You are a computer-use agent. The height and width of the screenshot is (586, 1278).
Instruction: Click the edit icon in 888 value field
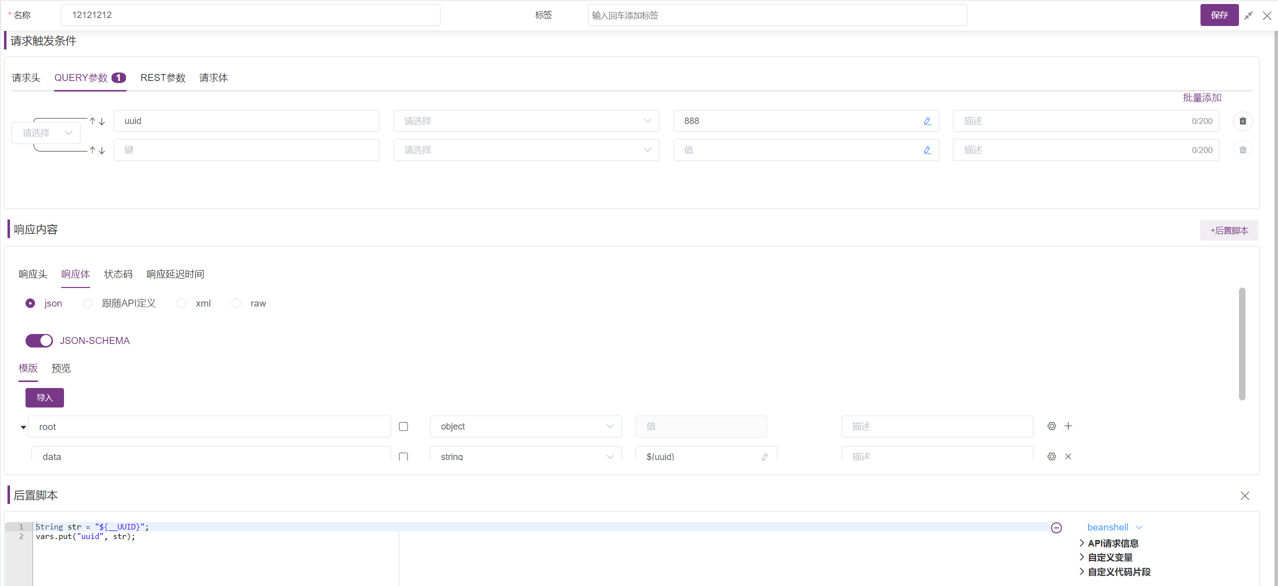927,121
